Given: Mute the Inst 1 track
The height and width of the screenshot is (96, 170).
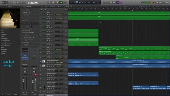Looking at the screenshot, I should [x=48, y=14].
